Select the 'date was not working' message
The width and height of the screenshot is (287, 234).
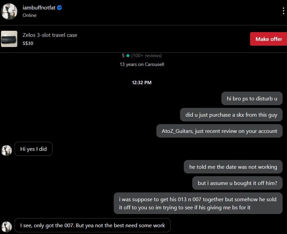233,167
